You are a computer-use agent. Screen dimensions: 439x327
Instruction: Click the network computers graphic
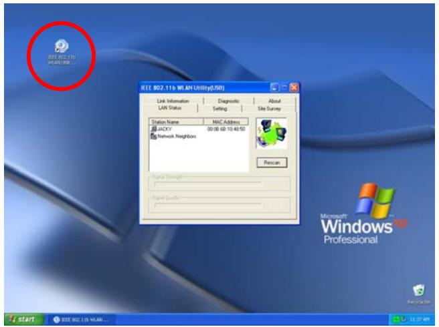pyautogui.click(x=272, y=133)
